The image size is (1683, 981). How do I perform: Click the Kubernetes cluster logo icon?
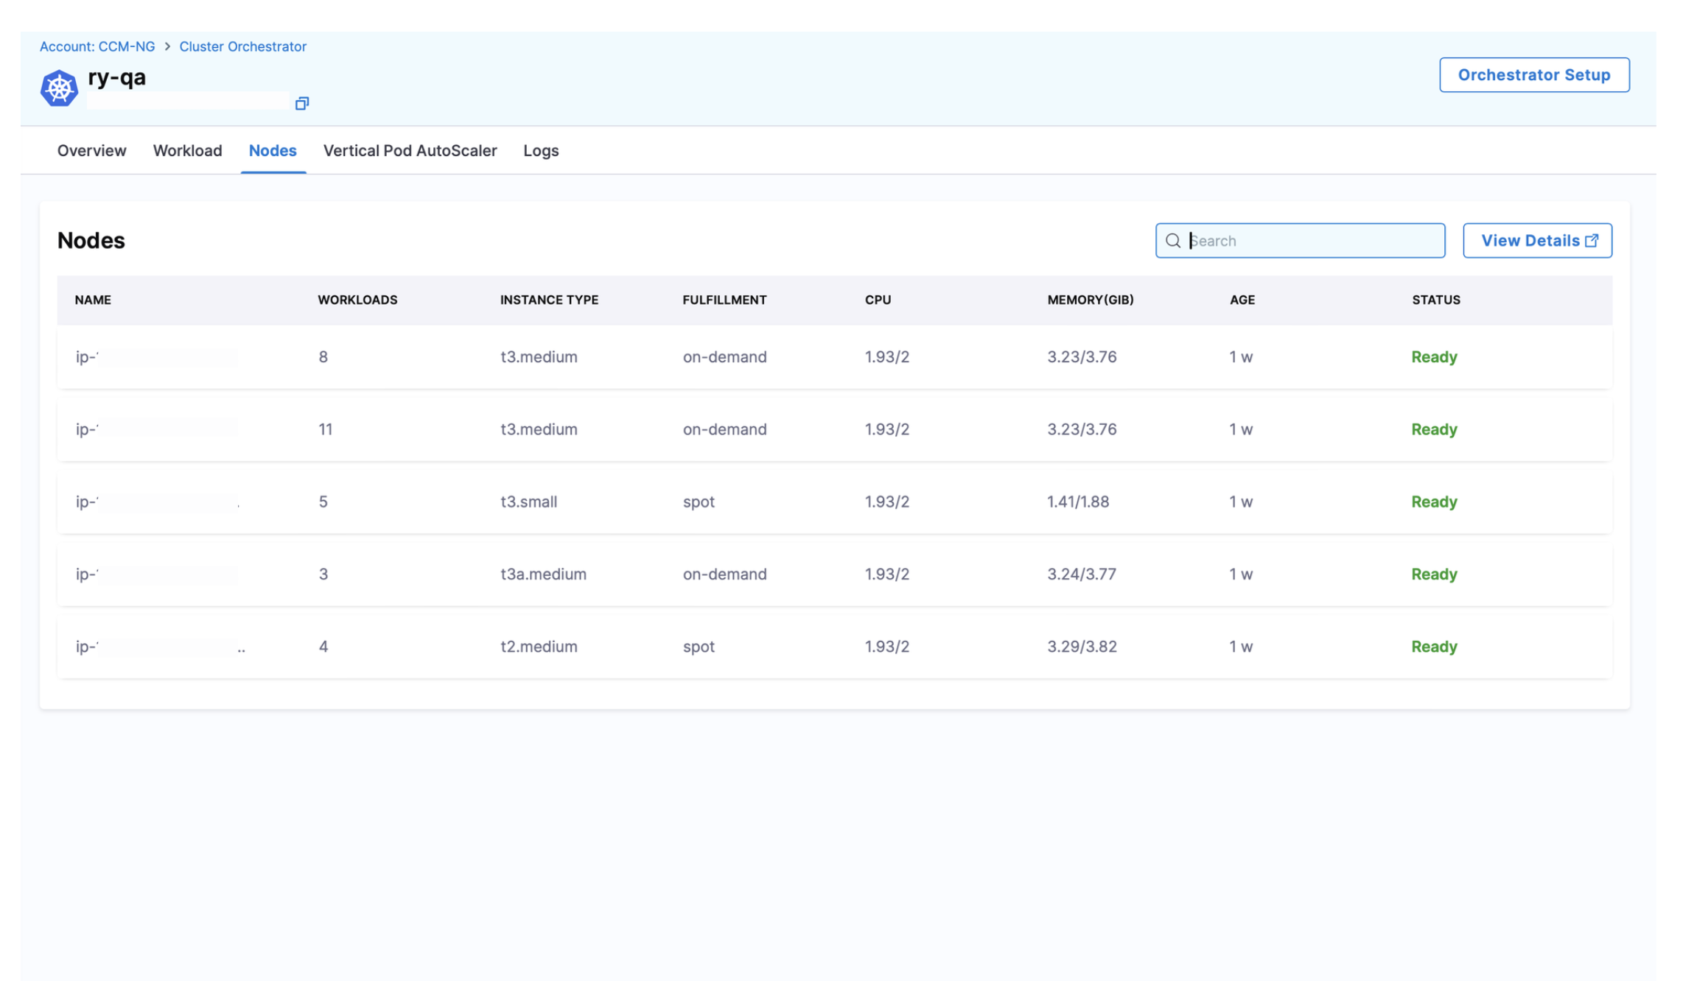pos(59,88)
